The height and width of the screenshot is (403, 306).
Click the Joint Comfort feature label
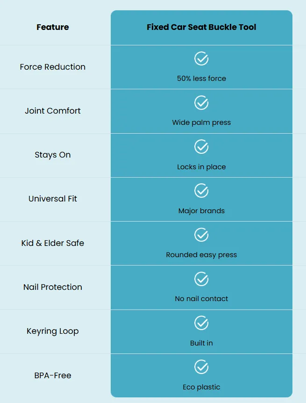(x=53, y=111)
